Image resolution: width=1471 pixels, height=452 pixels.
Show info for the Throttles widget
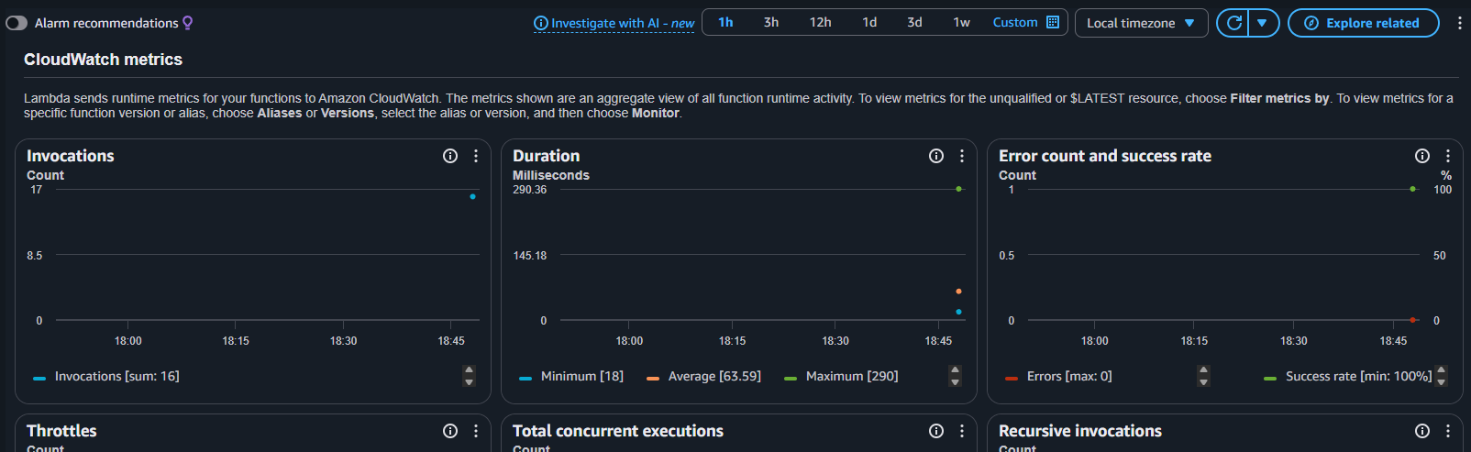click(450, 431)
